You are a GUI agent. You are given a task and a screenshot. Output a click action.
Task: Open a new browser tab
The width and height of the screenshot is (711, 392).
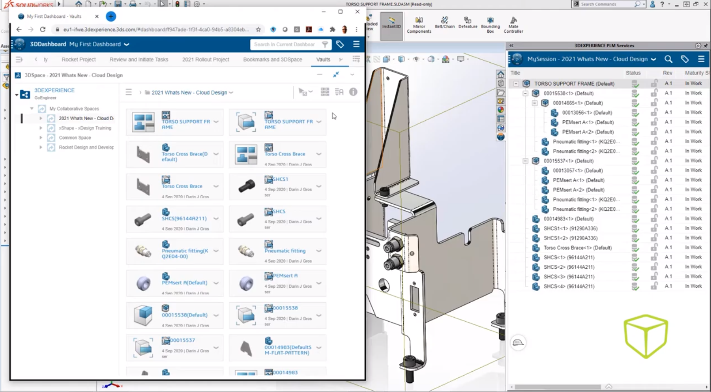111,16
